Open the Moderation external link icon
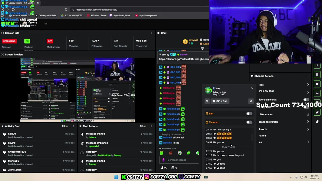Image resolution: width=322 pixels, height=181 pixels. point(308,114)
